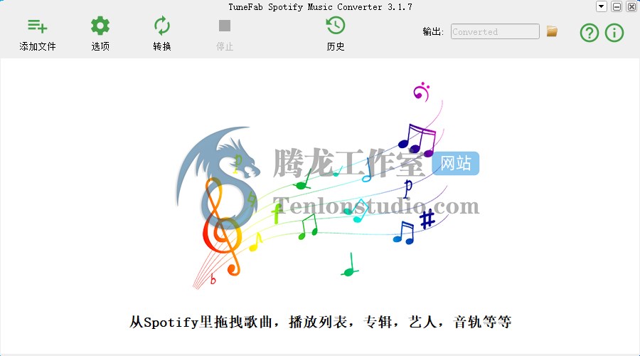Screen dimensions: 640x356
Task: Click the drag songs from Spotify hint text
Action: coord(321,322)
